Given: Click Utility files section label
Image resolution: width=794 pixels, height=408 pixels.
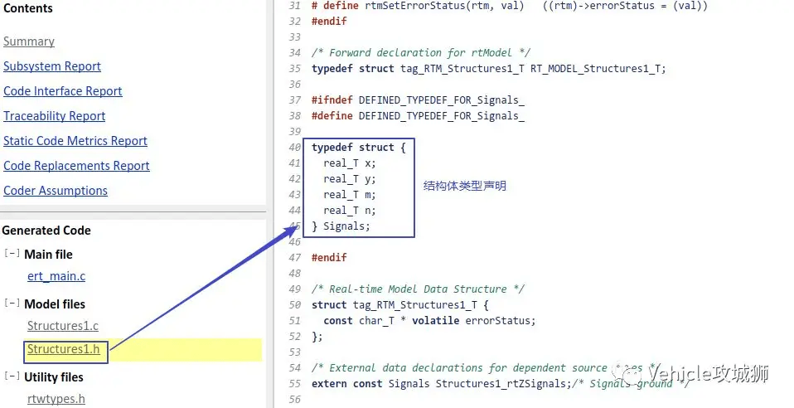Looking at the screenshot, I should (x=54, y=376).
